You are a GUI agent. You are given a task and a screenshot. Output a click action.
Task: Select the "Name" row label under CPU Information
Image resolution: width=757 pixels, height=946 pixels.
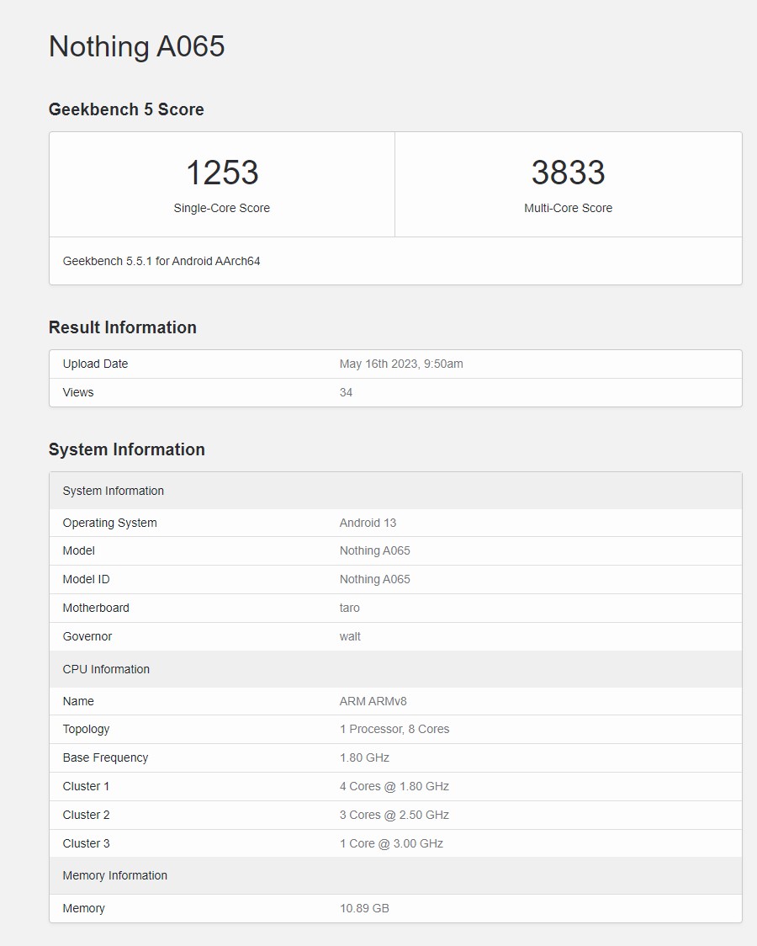[x=78, y=701]
